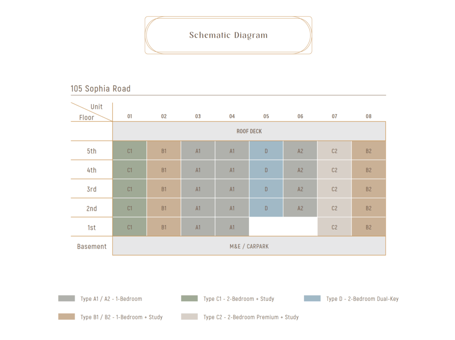Click the green Type C1 legend swatch
Image resolution: width=455 pixels, height=340 pixels.
click(x=189, y=299)
